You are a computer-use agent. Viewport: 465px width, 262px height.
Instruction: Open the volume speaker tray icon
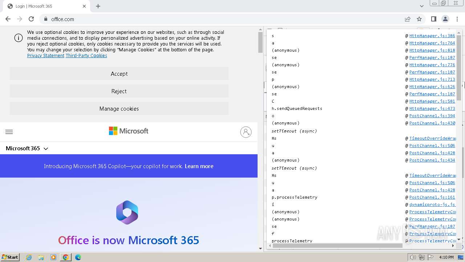point(413,257)
